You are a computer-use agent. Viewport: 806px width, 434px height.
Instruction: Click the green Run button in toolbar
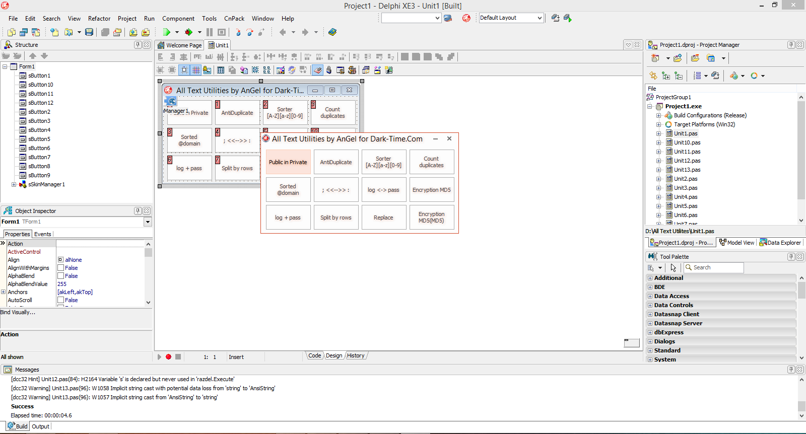166,32
